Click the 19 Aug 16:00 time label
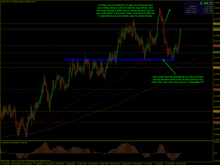Viewport: 220px width, 165px height. pyautogui.click(x=16, y=164)
